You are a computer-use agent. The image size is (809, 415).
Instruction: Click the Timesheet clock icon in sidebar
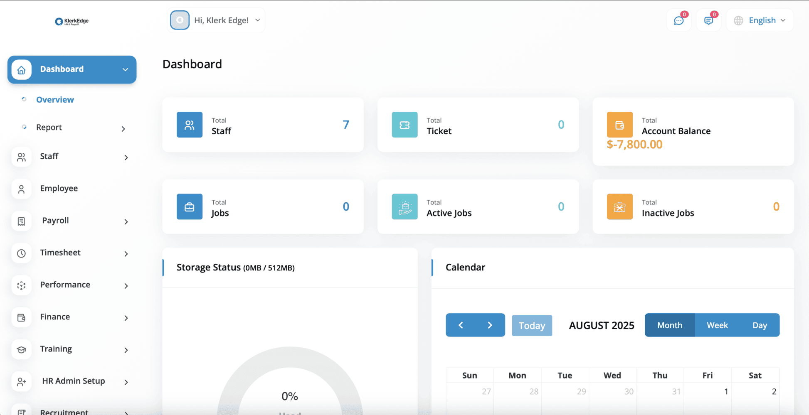coord(22,253)
